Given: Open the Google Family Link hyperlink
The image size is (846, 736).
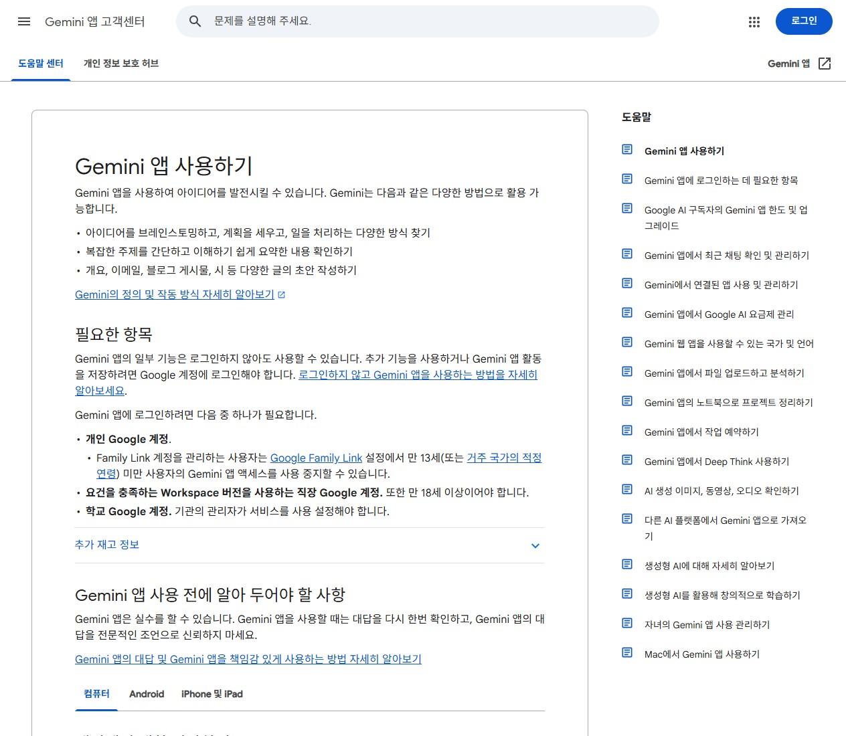Looking at the screenshot, I should click(316, 458).
